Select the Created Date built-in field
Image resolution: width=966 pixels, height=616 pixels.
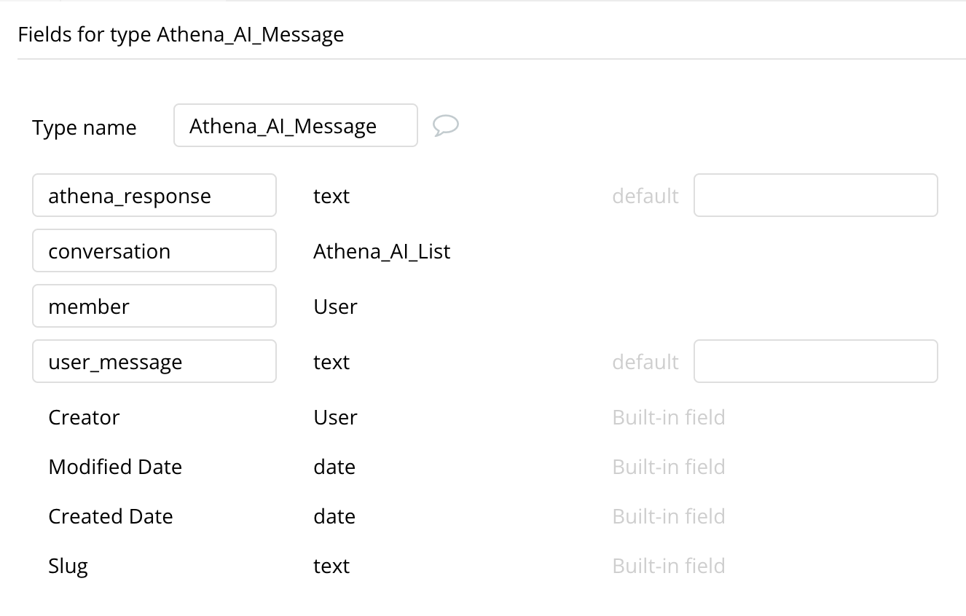point(111,516)
